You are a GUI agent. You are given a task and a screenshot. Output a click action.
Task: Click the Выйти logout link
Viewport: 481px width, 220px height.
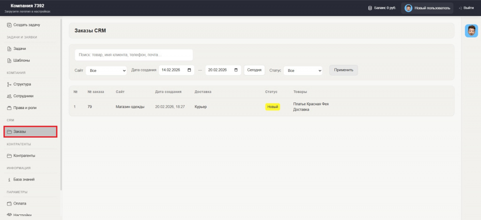[465, 8]
